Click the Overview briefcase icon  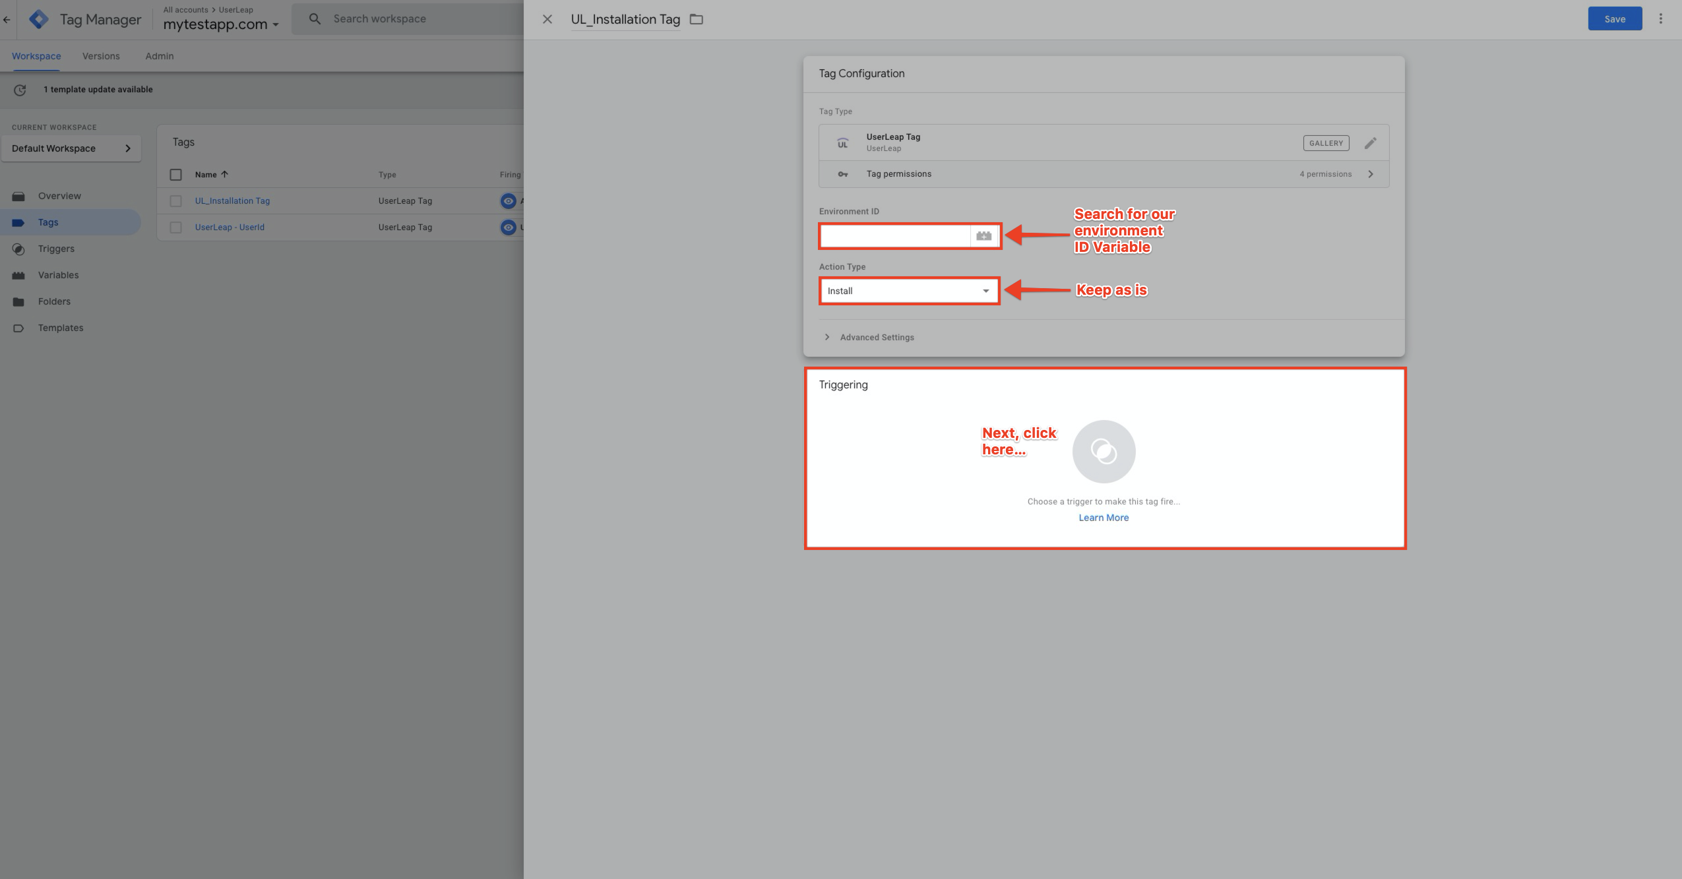tap(18, 196)
